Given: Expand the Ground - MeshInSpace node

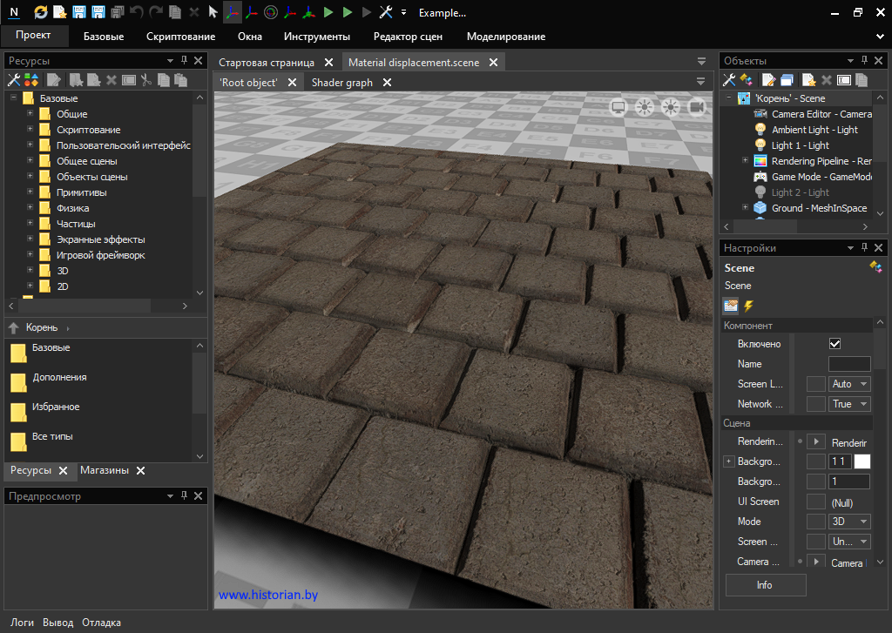Looking at the screenshot, I should coord(745,208).
